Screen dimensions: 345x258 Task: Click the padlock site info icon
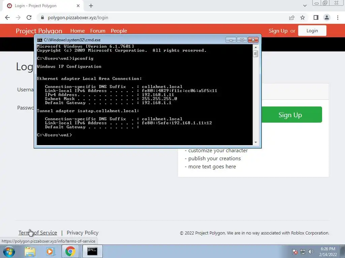[x=42, y=17]
